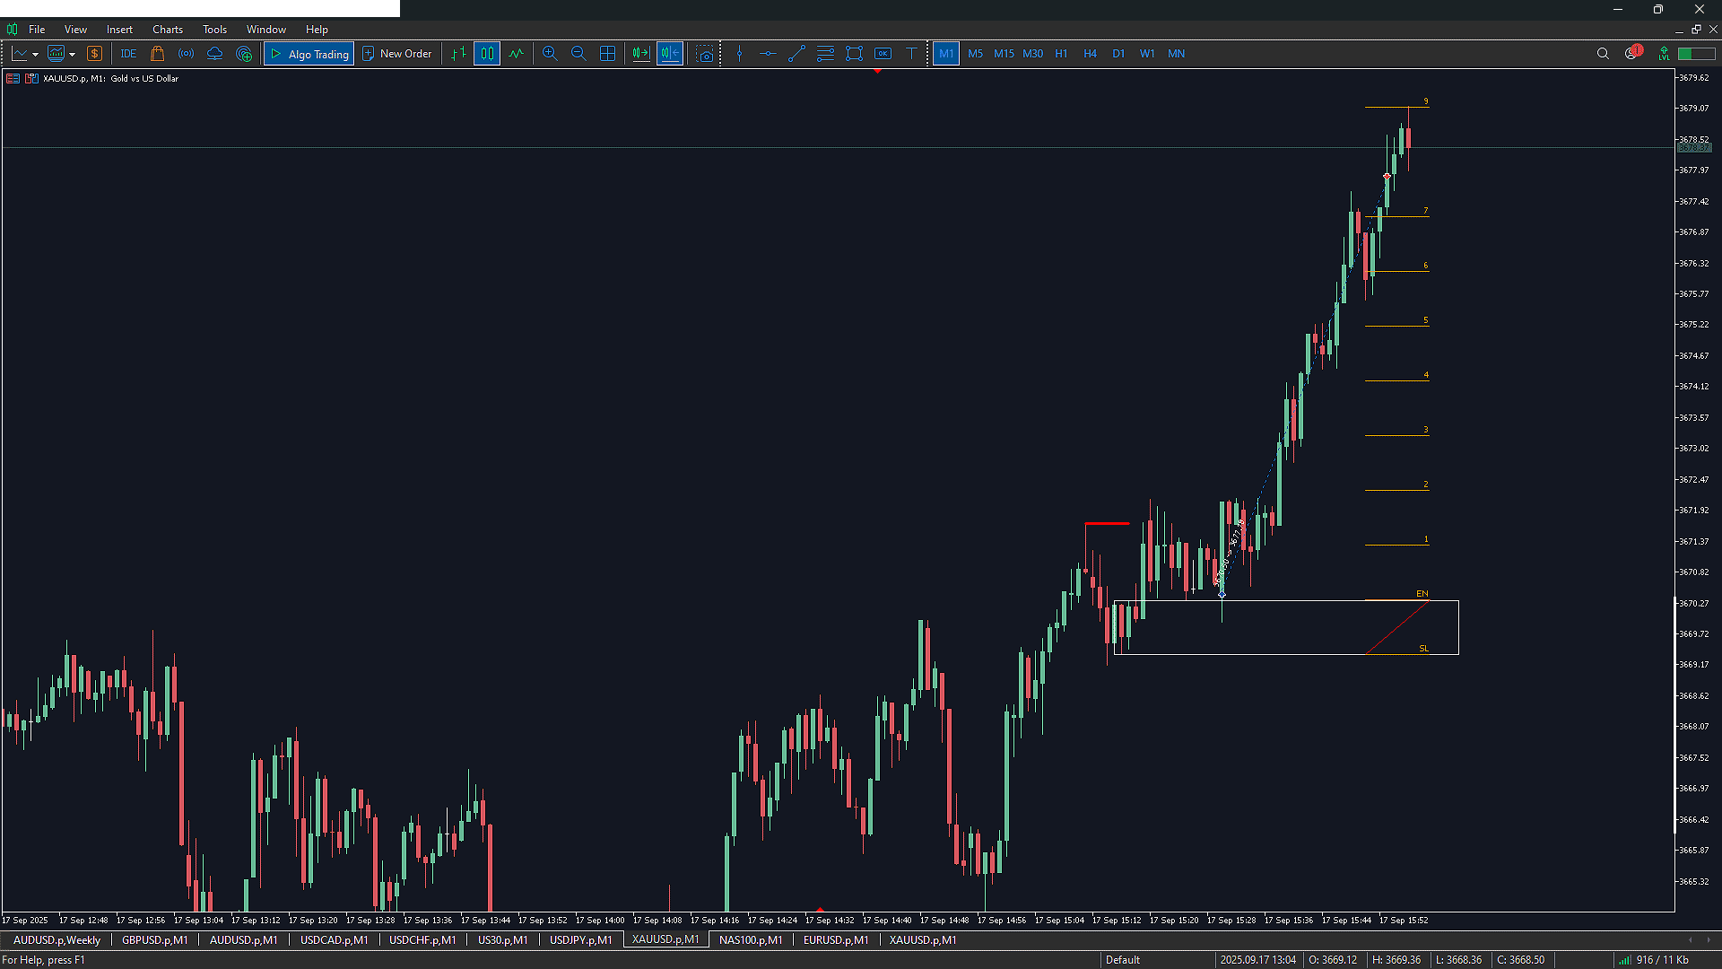Click the chart screenshot camera icon

point(705,54)
